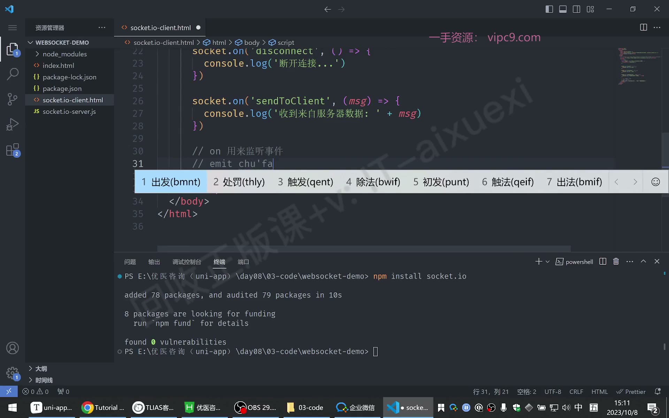The image size is (669, 418).
Task: Click the Prettier status bar item
Action: click(x=631, y=392)
